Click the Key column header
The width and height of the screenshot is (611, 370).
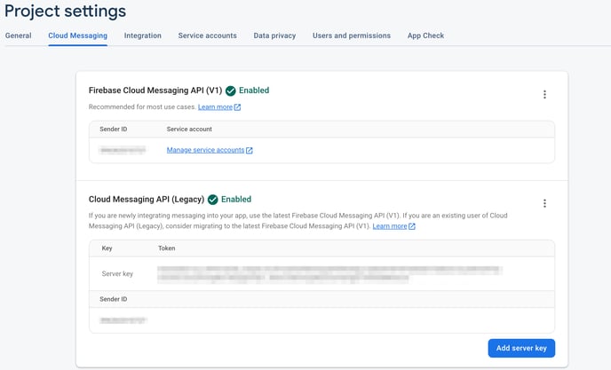[x=107, y=248]
